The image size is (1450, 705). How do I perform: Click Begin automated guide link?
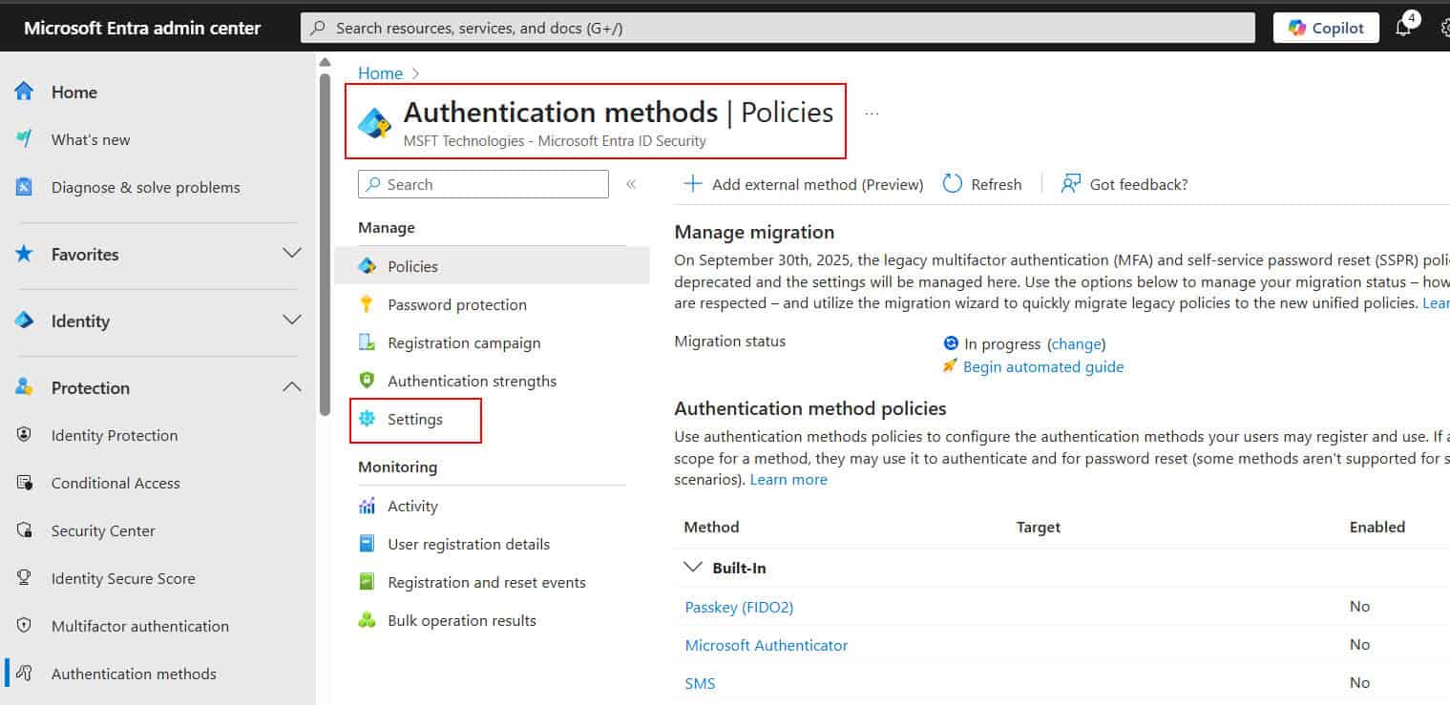tap(1042, 366)
